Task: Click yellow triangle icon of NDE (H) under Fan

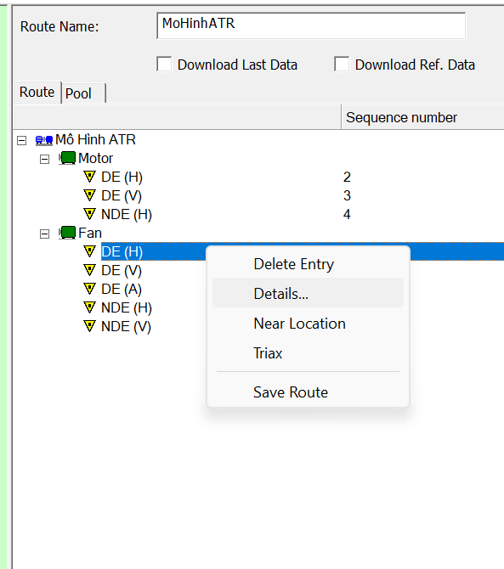Action: 89,307
